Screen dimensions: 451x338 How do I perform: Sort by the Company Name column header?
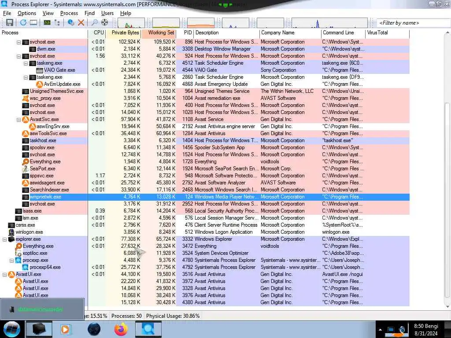tap(290, 33)
